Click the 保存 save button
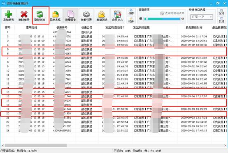The image size is (228, 153). click(x=131, y=12)
